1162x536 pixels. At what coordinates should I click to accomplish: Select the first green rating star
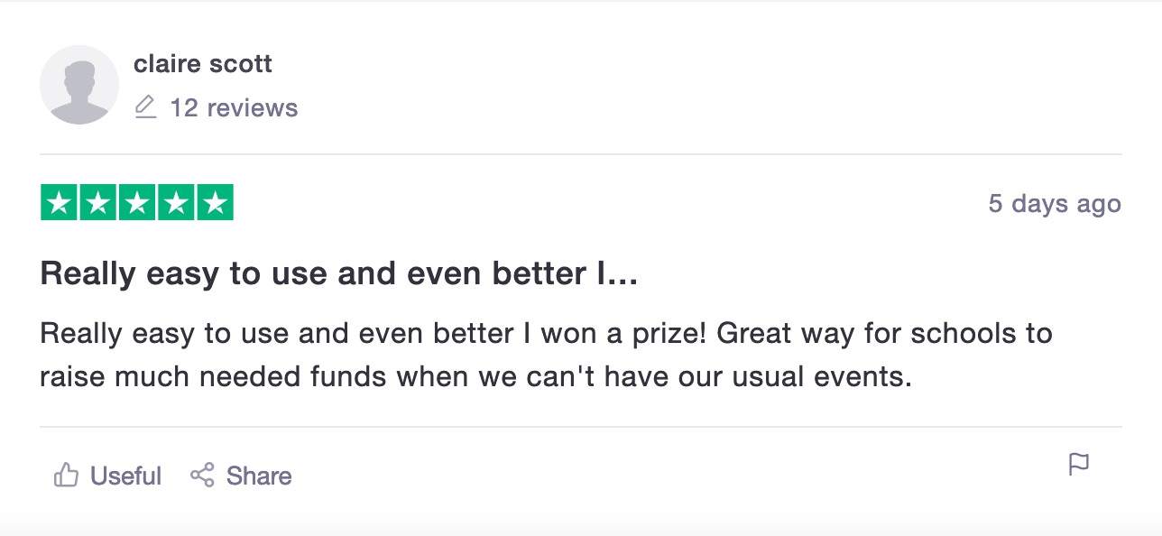click(x=60, y=202)
